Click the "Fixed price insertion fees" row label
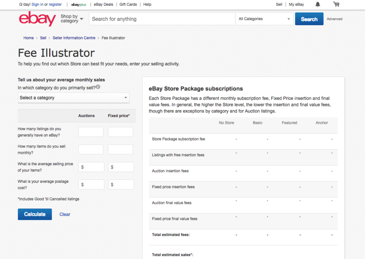Screen dimensions: 365x259 (173, 187)
